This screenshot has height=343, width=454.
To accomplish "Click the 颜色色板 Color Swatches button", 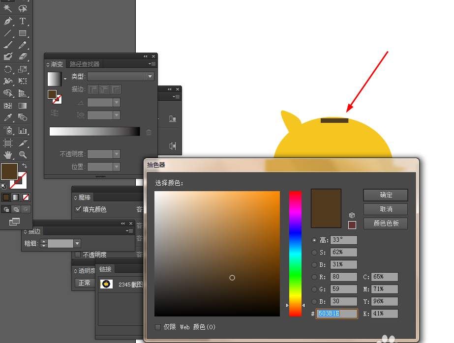I will (386, 223).
